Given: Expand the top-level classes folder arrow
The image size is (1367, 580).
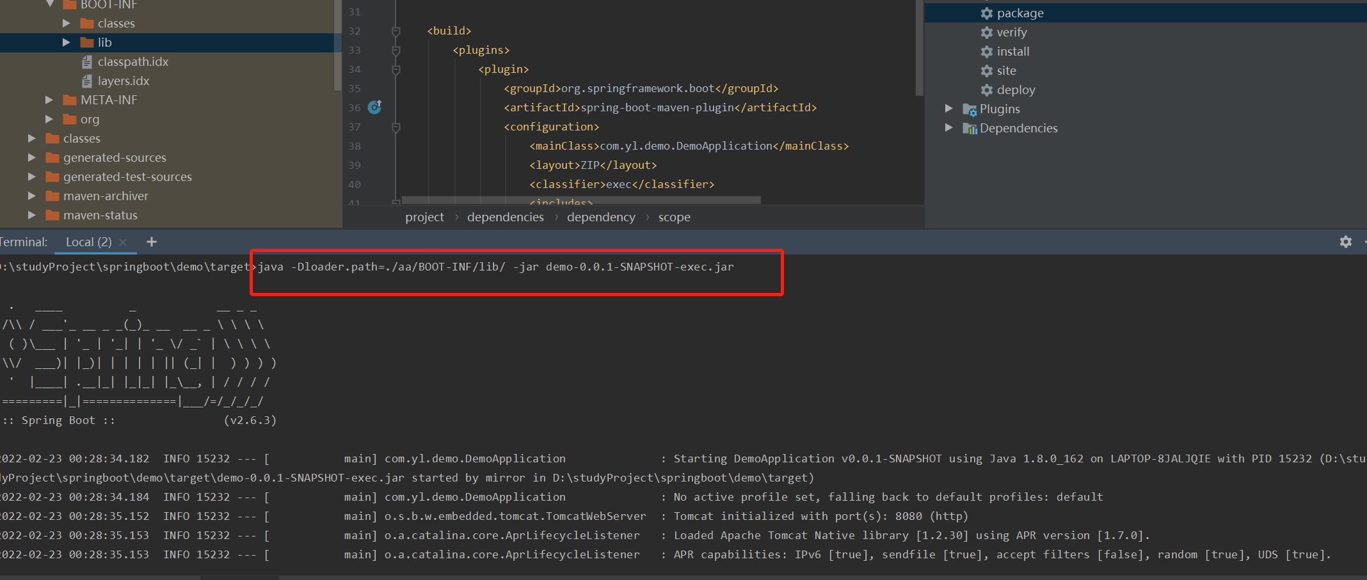Looking at the screenshot, I should coord(32,139).
